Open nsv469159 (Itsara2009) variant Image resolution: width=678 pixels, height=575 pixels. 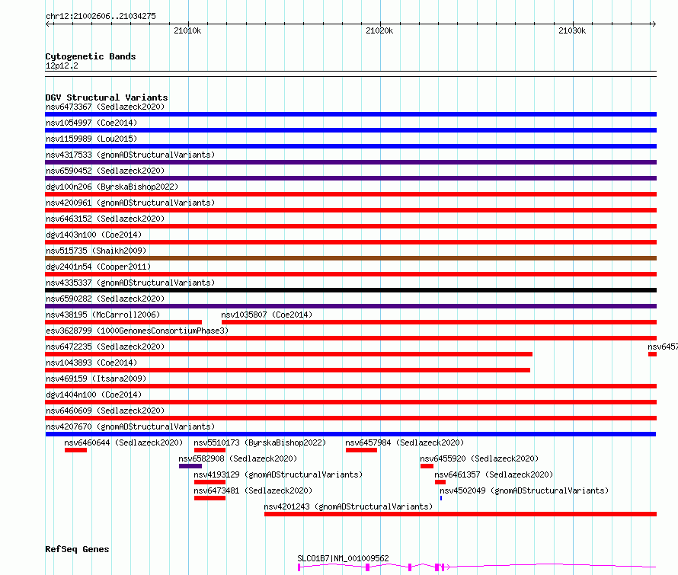pyautogui.click(x=96, y=379)
